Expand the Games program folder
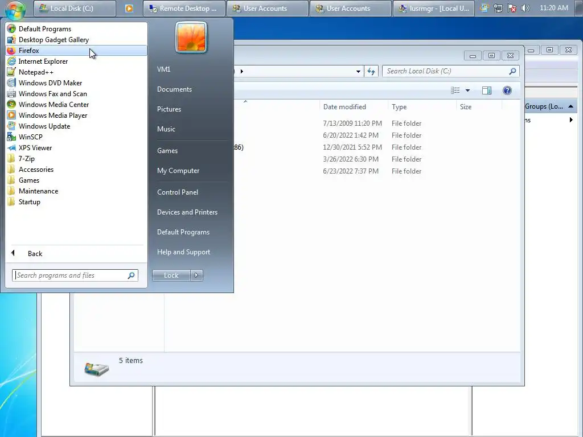 point(76,180)
